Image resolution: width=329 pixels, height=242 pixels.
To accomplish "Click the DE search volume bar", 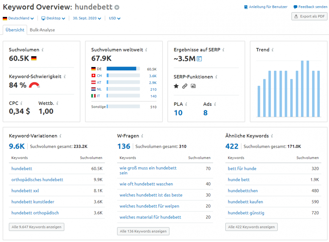I will (x=123, y=69).
